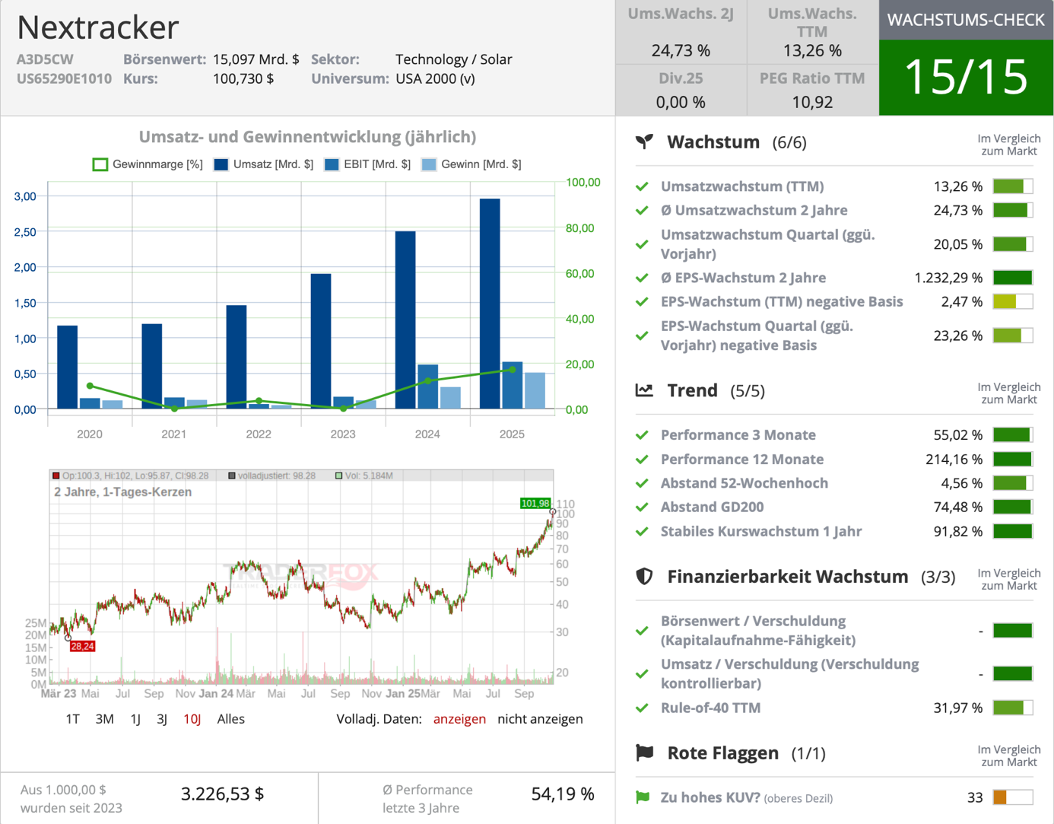Switch chart range to 3M
Viewport: 1054px width, 824px height.
(x=104, y=719)
